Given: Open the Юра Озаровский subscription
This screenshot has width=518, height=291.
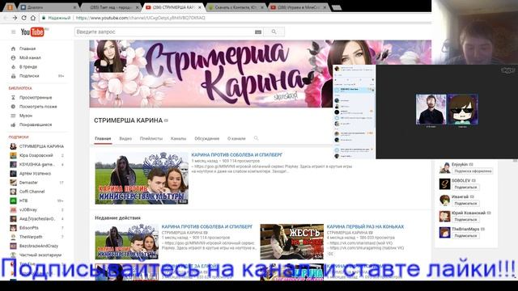Looking at the screenshot, I should (36, 155).
